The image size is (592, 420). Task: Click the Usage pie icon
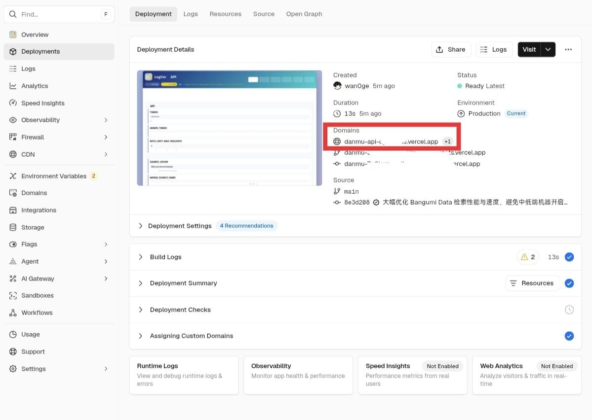coord(13,334)
